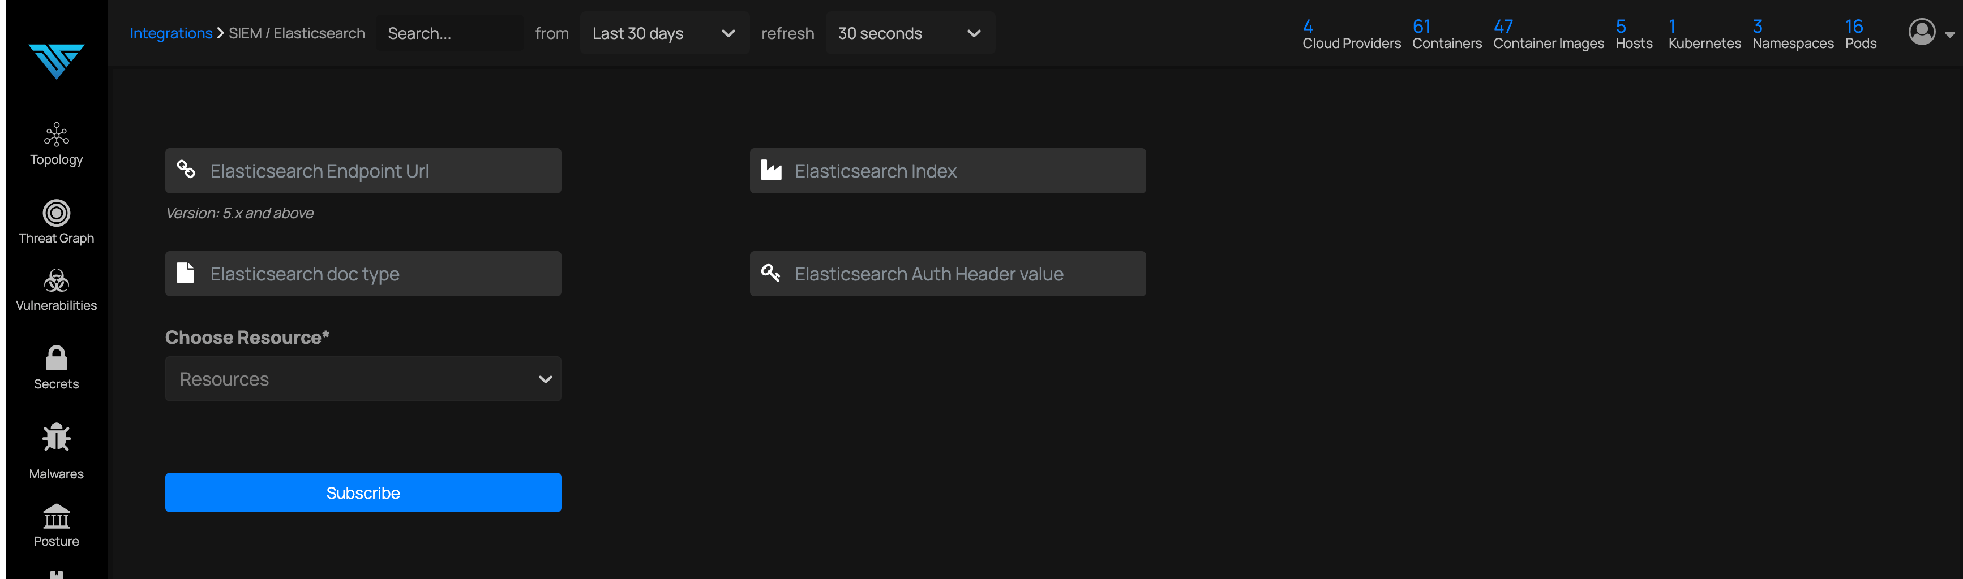Click the Choose Resource* label
Image resolution: width=1963 pixels, height=579 pixels.
tap(247, 337)
